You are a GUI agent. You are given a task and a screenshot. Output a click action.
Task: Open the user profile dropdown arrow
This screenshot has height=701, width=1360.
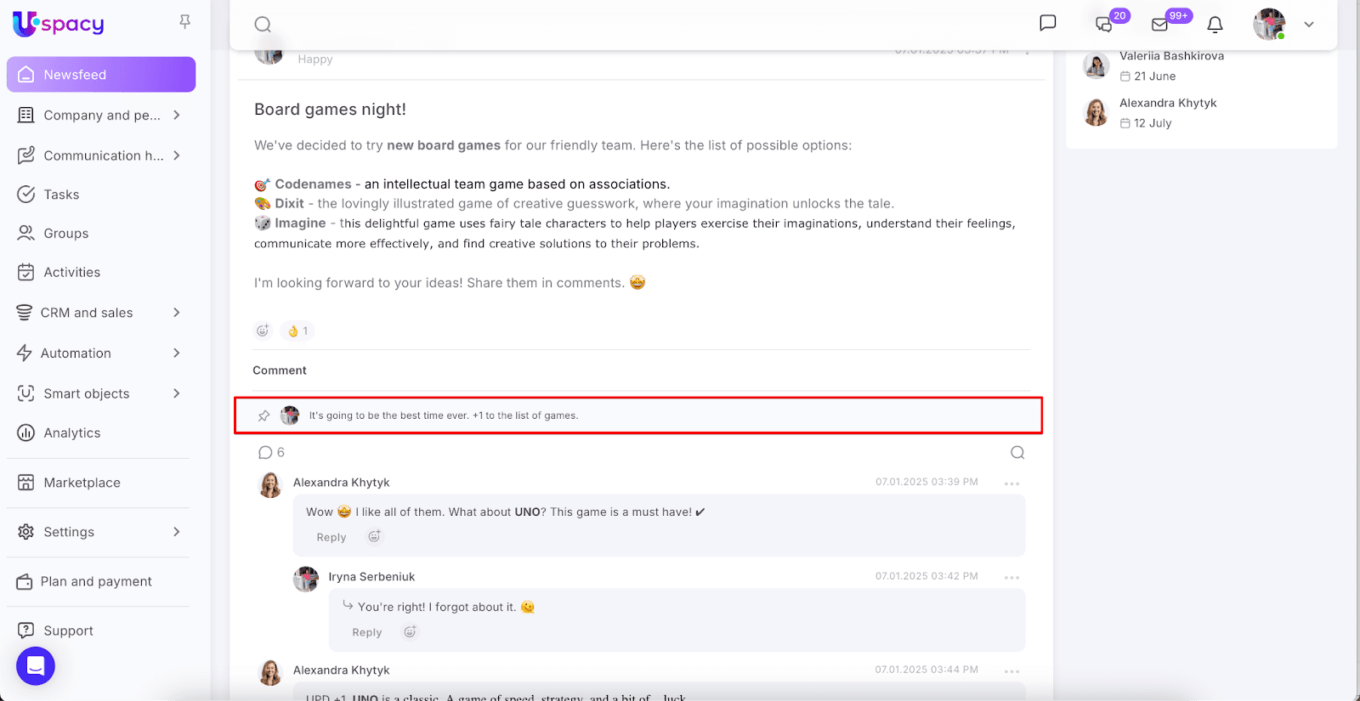click(1309, 25)
